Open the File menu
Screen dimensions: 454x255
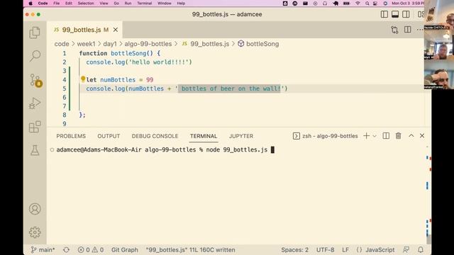pyautogui.click(x=57, y=4)
